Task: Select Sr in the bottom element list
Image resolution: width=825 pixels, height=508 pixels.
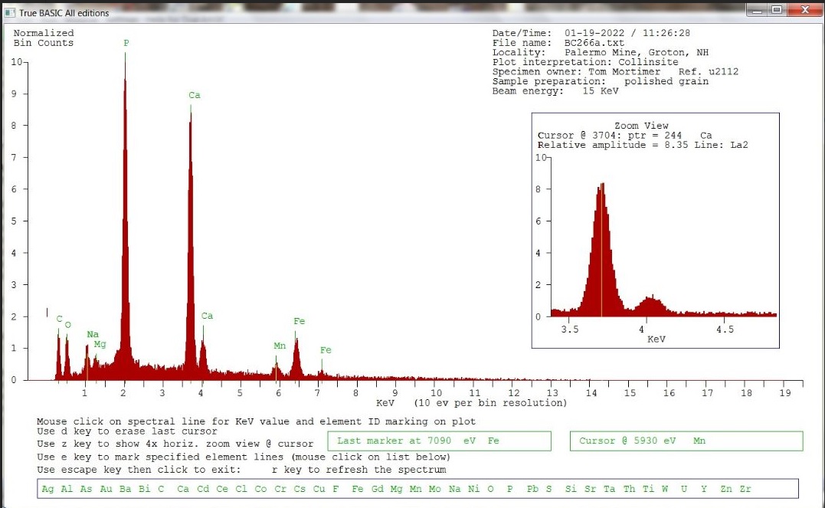Action: click(x=591, y=489)
